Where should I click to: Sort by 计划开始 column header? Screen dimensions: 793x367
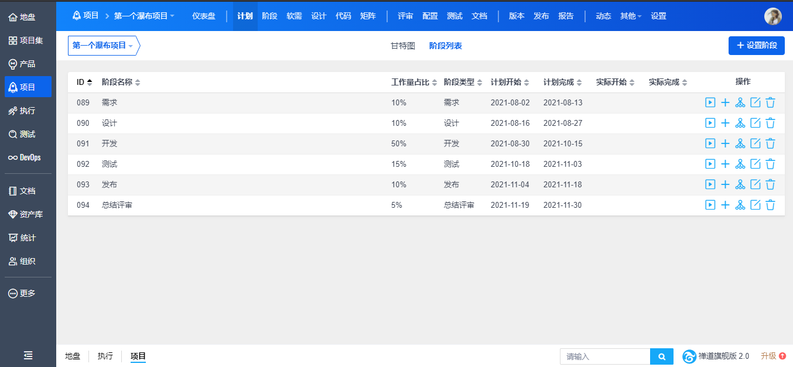510,83
